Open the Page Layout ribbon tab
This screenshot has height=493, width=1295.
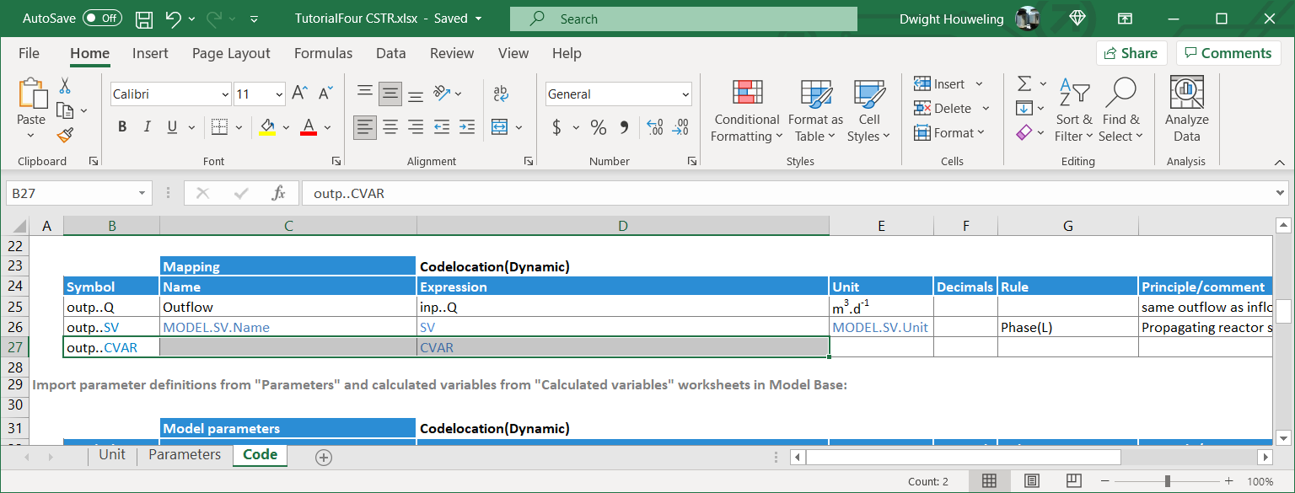pos(231,53)
